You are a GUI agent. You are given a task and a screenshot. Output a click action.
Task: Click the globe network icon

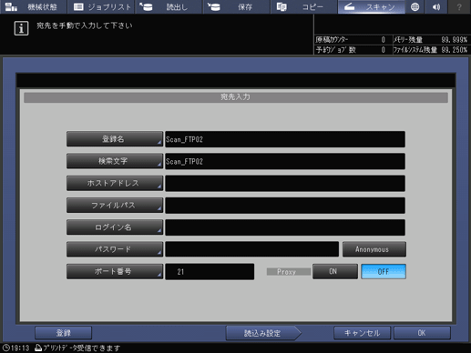(415, 6)
